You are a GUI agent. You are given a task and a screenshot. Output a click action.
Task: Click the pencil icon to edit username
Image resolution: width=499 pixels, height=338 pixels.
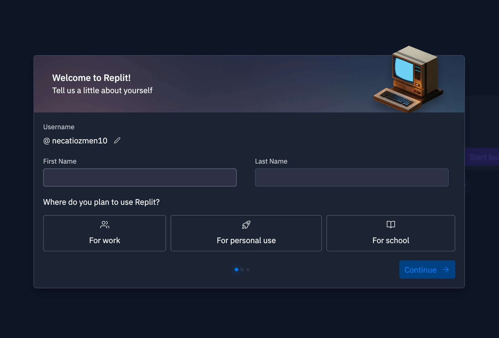(x=117, y=141)
